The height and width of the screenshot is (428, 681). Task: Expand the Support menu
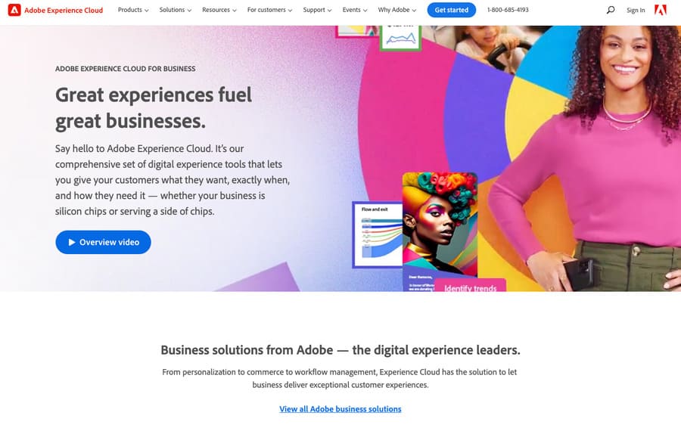[317, 10]
